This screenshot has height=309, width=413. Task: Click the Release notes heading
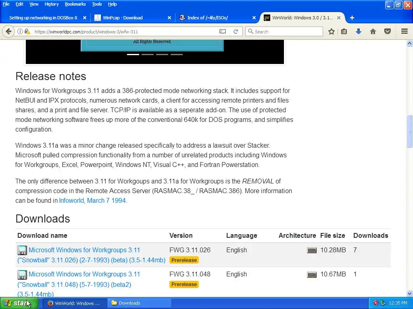click(51, 76)
